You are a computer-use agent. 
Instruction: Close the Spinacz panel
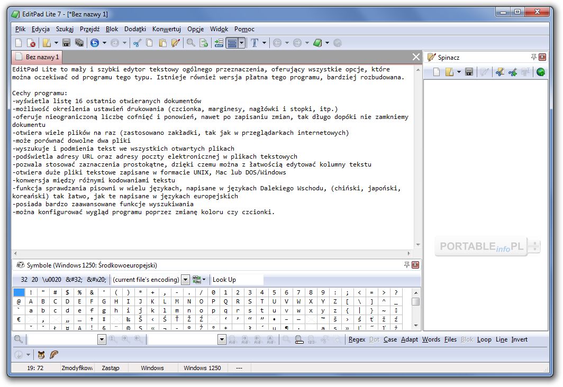(542, 57)
